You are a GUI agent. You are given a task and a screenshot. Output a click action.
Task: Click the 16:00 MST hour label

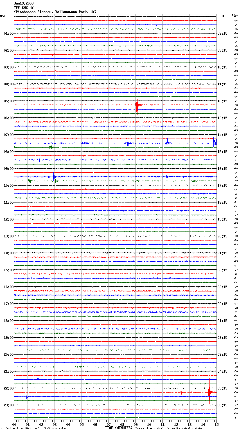pyautogui.click(x=8, y=287)
